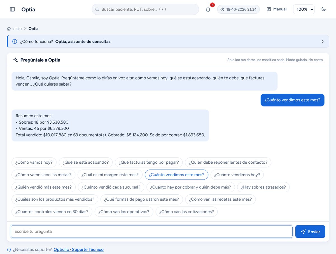Choose ¿Cuál es mi margen este mes?
Screen dimensions: 336x254
110,175
